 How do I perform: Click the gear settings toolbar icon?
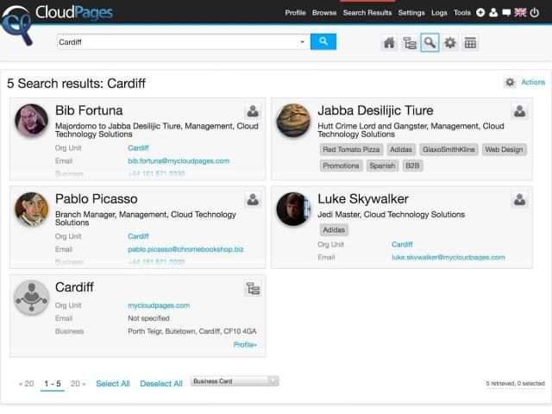coord(450,43)
